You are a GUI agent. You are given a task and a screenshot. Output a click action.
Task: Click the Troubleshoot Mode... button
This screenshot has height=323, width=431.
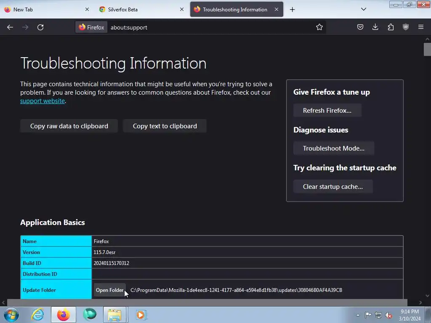(x=333, y=148)
